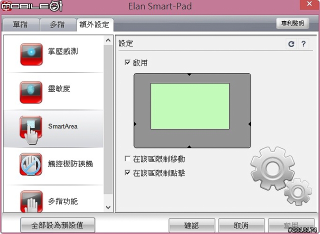Click the 多指功能 list label
Image resolution: width=320 pixels, height=234 pixels.
63,201
